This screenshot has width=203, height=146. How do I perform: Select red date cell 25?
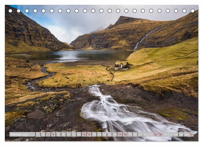coord(161,134)
